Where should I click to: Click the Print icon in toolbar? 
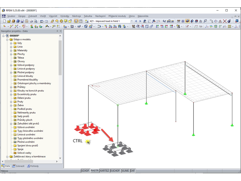(31, 21)
